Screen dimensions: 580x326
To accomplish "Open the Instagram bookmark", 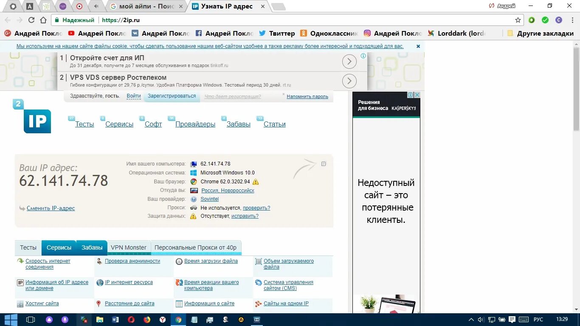I will click(x=393, y=33).
